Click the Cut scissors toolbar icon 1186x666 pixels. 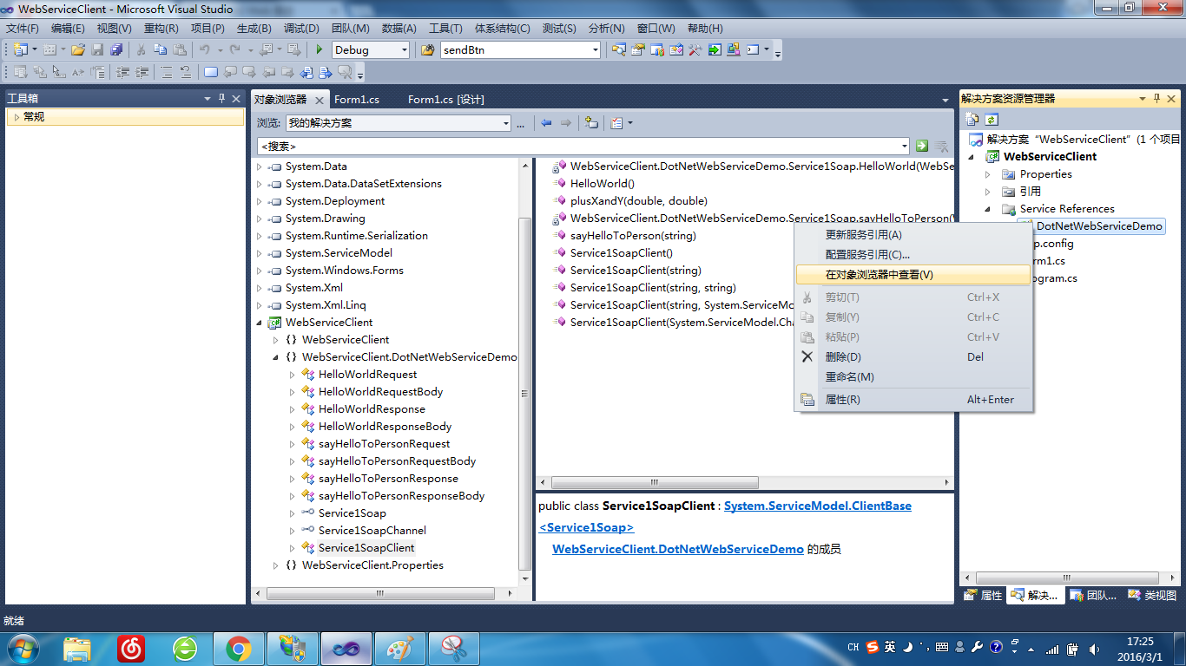(x=141, y=49)
